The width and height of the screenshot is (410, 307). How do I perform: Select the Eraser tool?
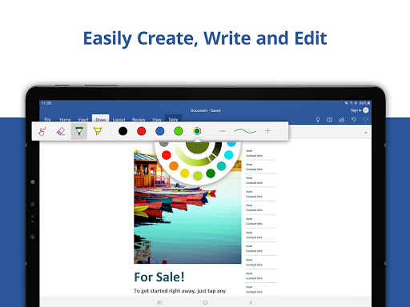[61, 131]
